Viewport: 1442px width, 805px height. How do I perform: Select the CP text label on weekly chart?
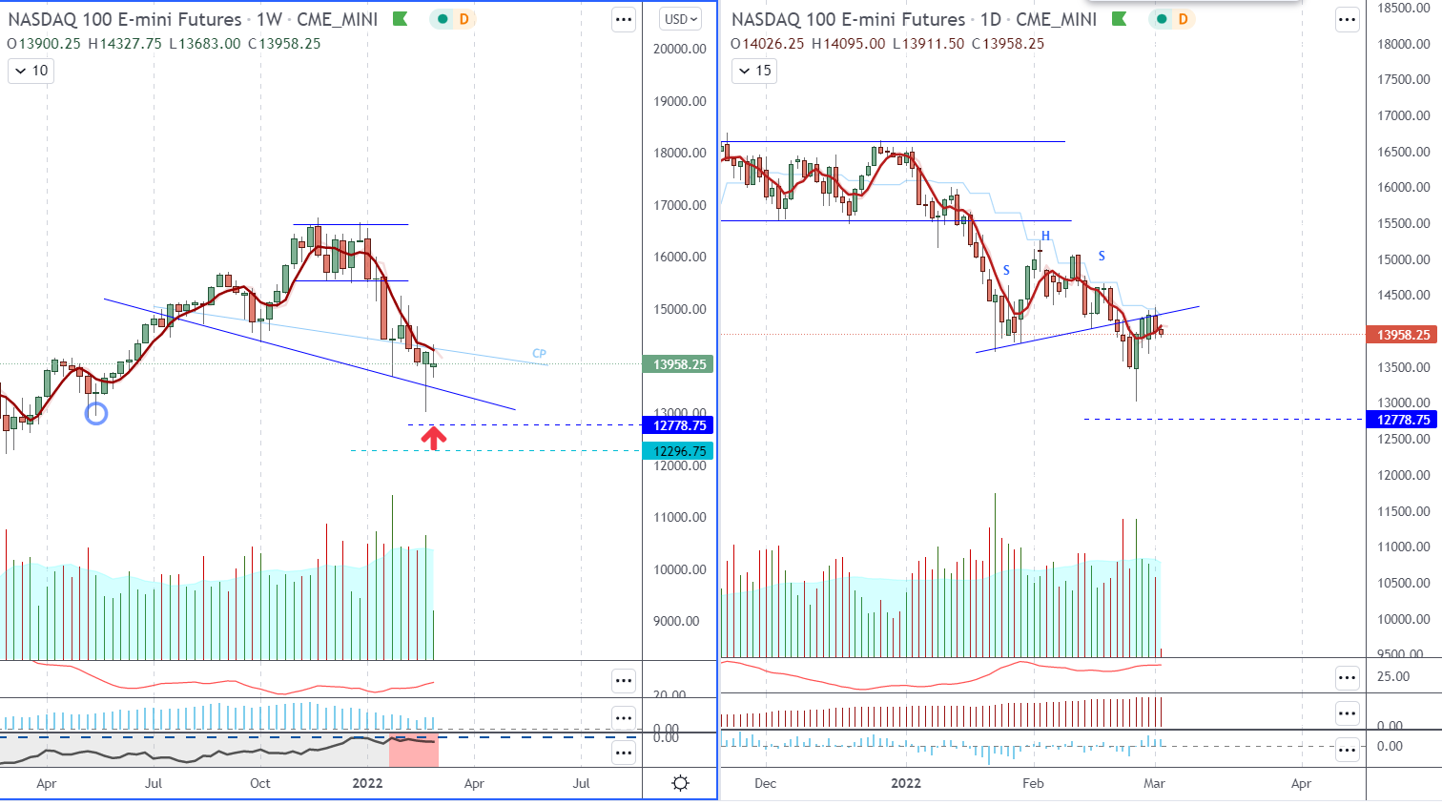point(539,354)
